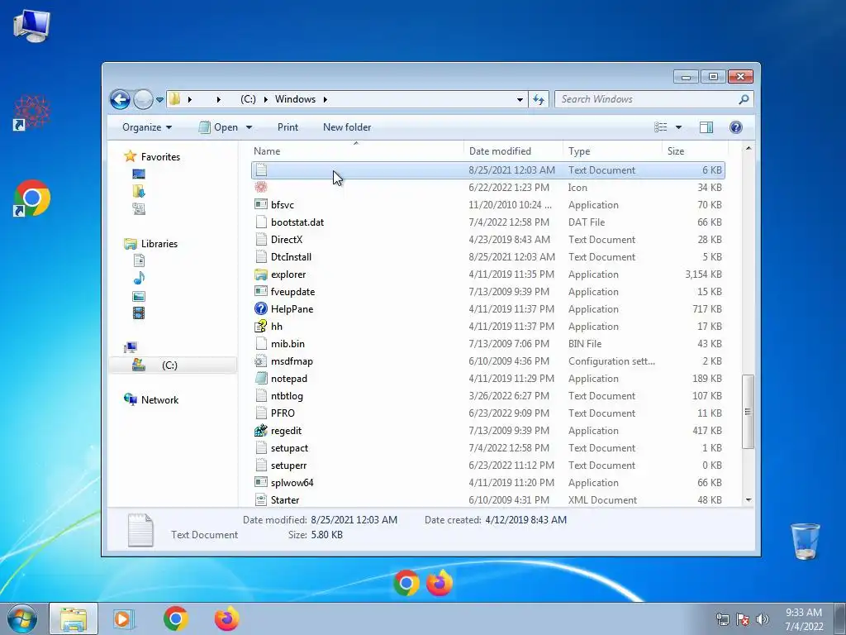846x635 pixels.
Task: Click the (C:) breadcrumb in address bar
Action: click(x=248, y=99)
